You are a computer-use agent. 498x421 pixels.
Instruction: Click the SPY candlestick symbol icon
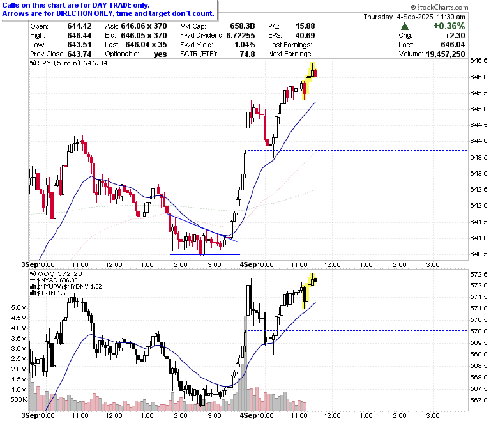pos(33,63)
